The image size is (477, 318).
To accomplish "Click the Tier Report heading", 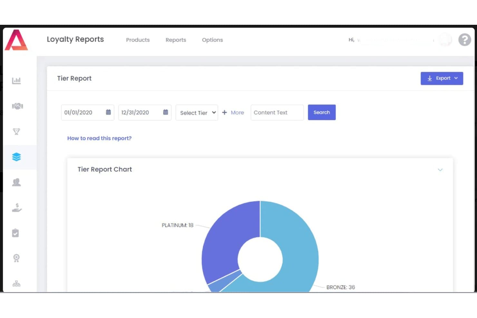I will (74, 78).
